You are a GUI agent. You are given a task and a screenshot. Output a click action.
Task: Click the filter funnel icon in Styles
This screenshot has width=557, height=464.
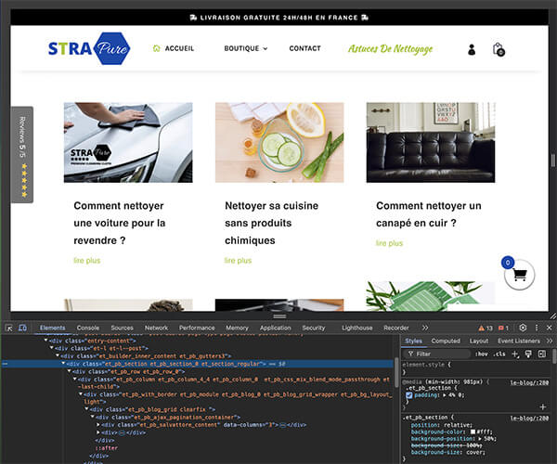pos(410,354)
